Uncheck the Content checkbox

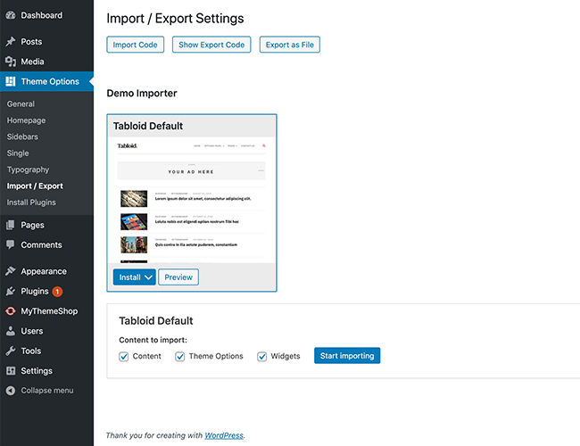123,357
